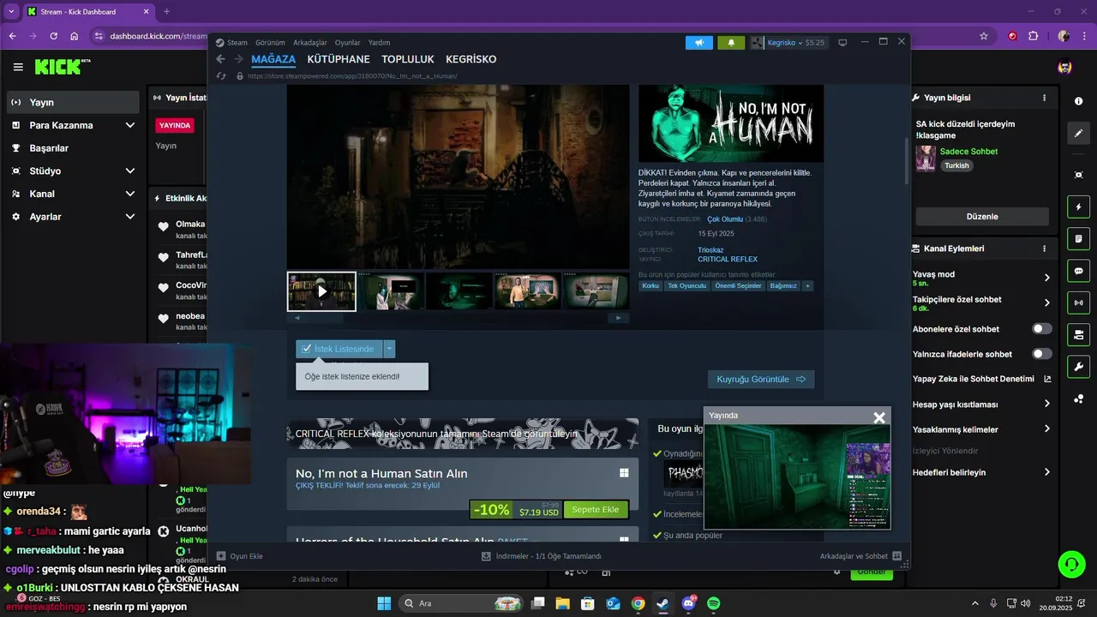The image size is (1097, 617).
Task: Open Takipçilere özel sohbet chevron
Action: [1047, 303]
